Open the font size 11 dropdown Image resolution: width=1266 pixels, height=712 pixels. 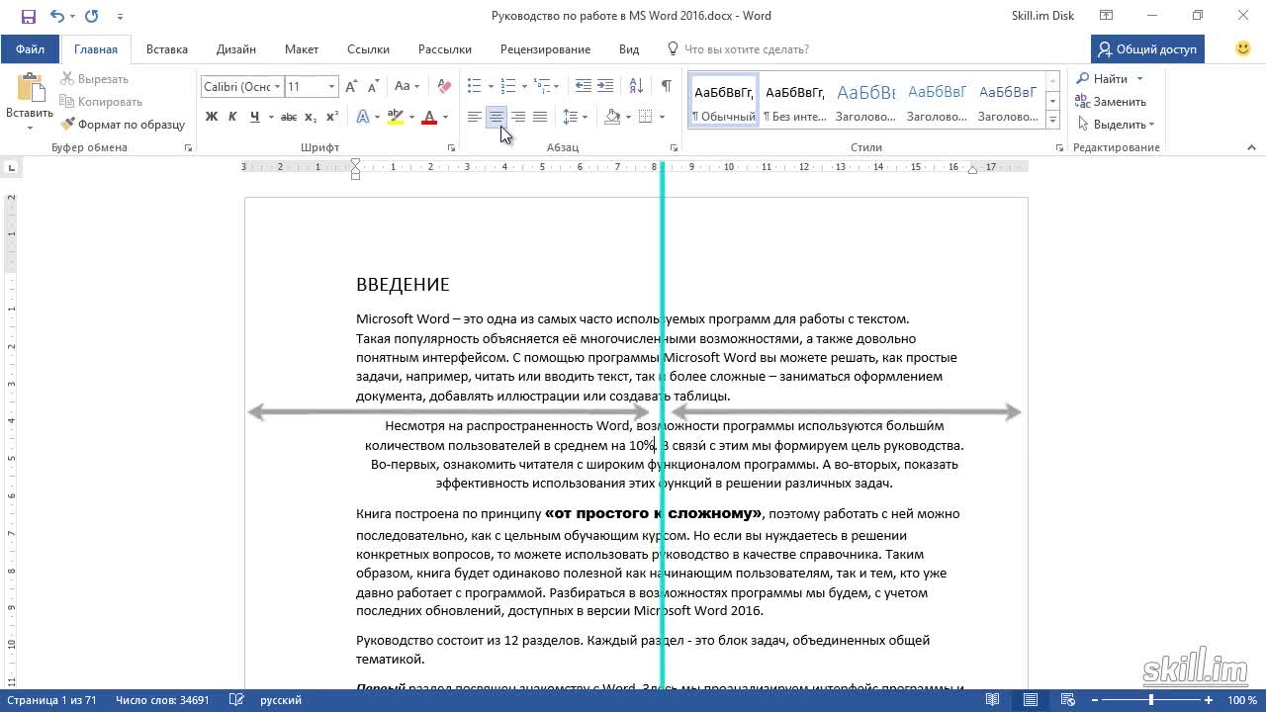(x=331, y=87)
